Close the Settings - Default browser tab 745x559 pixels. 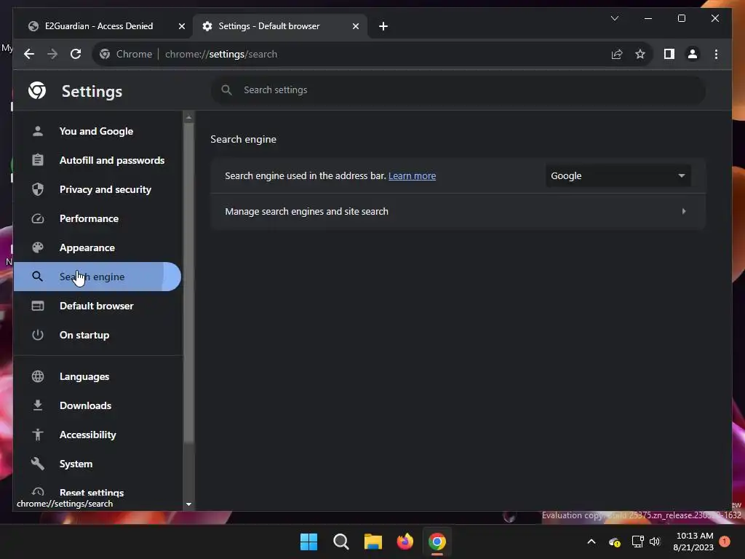355,26
